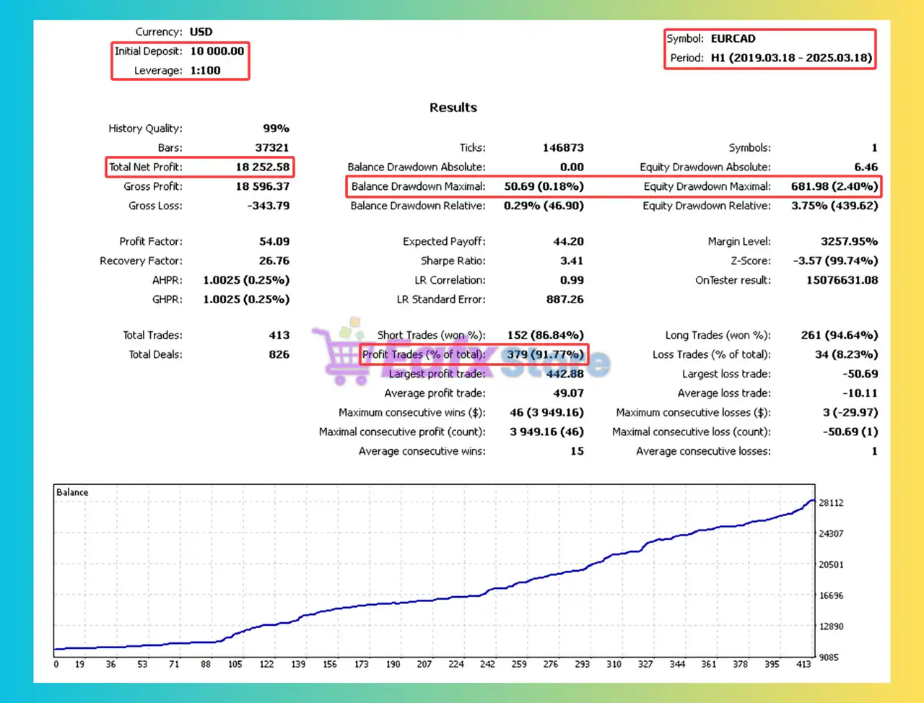
Task: Click the EURCAD symbol name
Action: coord(733,39)
